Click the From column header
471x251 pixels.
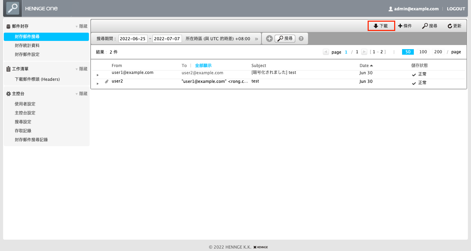(117, 65)
